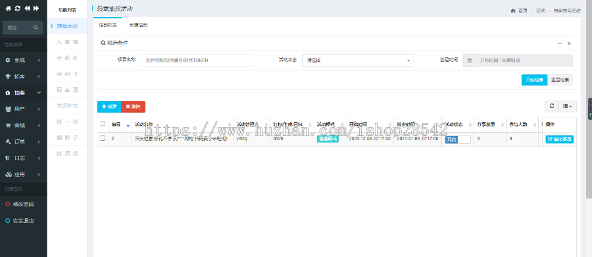This screenshot has width=592, height=257.
Task: Click the gear icon beside 系统
Action: pos(8,60)
